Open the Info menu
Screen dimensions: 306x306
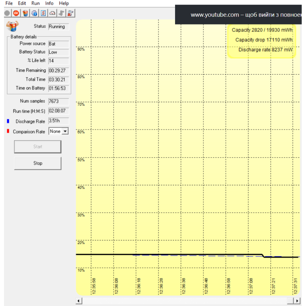coord(49,3)
